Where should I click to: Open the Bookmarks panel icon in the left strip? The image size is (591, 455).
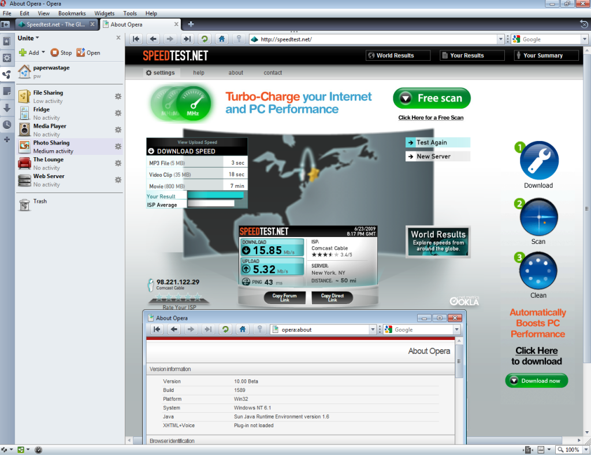[7, 41]
